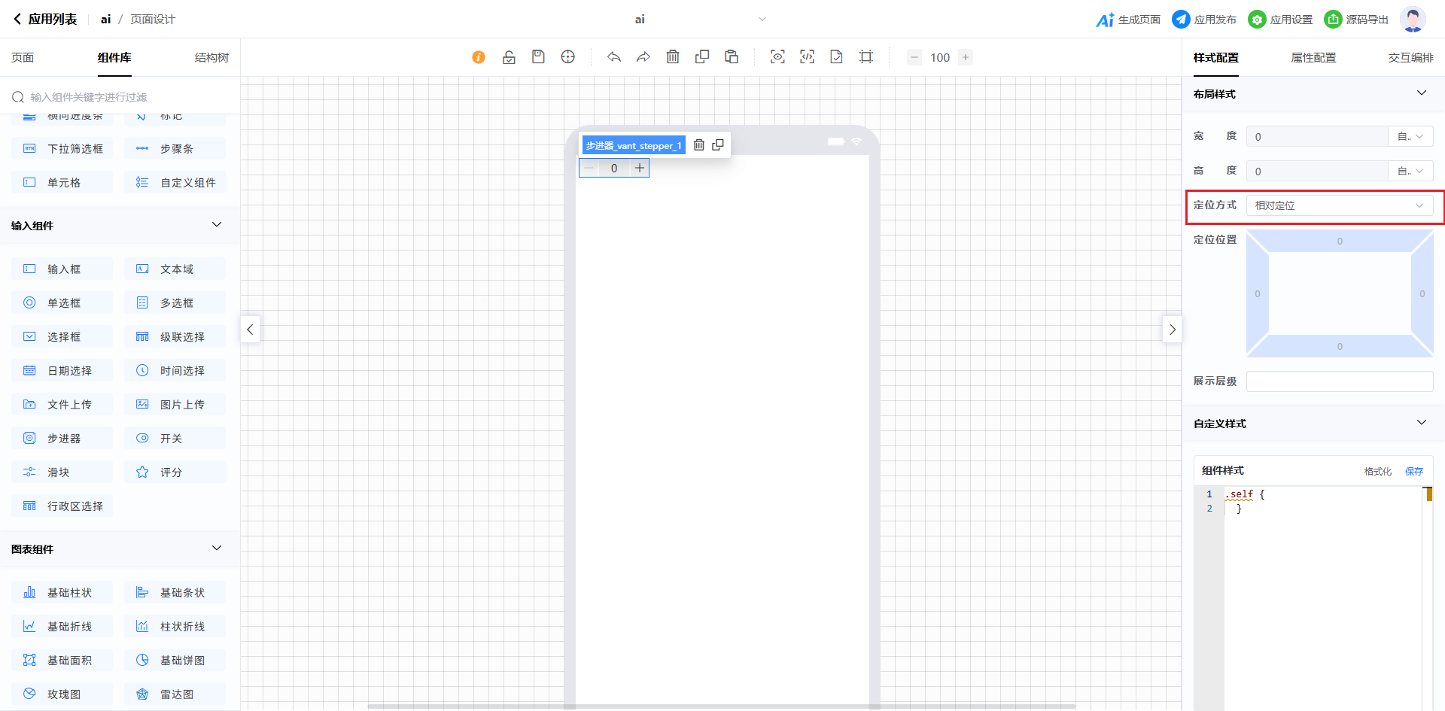
Task: Click the stepper plus button on canvas
Action: pyautogui.click(x=640, y=168)
